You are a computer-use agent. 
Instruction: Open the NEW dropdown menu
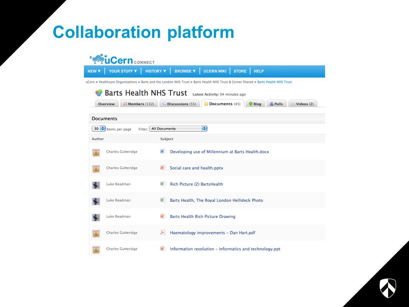coord(94,71)
